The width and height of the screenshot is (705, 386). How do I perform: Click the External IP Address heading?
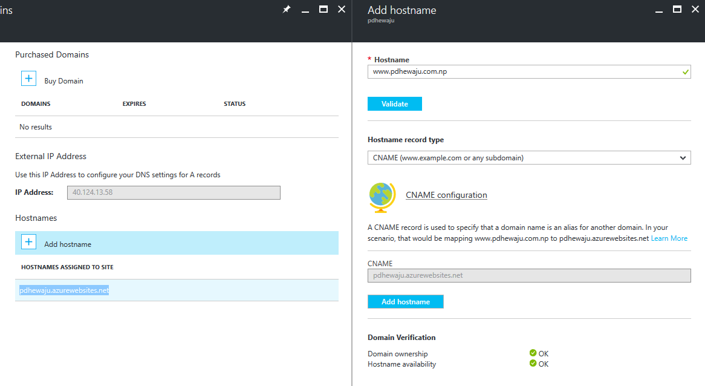point(51,156)
